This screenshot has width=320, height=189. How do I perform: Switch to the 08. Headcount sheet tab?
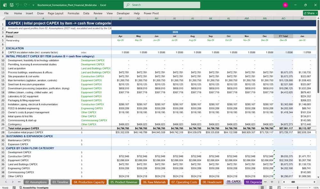(212, 182)
